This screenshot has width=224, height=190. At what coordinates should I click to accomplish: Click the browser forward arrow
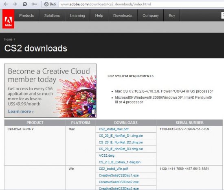(15, 4)
